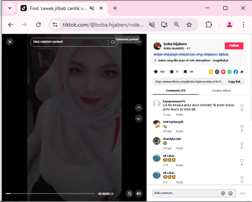The width and height of the screenshot is (252, 202).
Task: Like Ali Lukas comment dated 2-8
Action: click(x=242, y=178)
